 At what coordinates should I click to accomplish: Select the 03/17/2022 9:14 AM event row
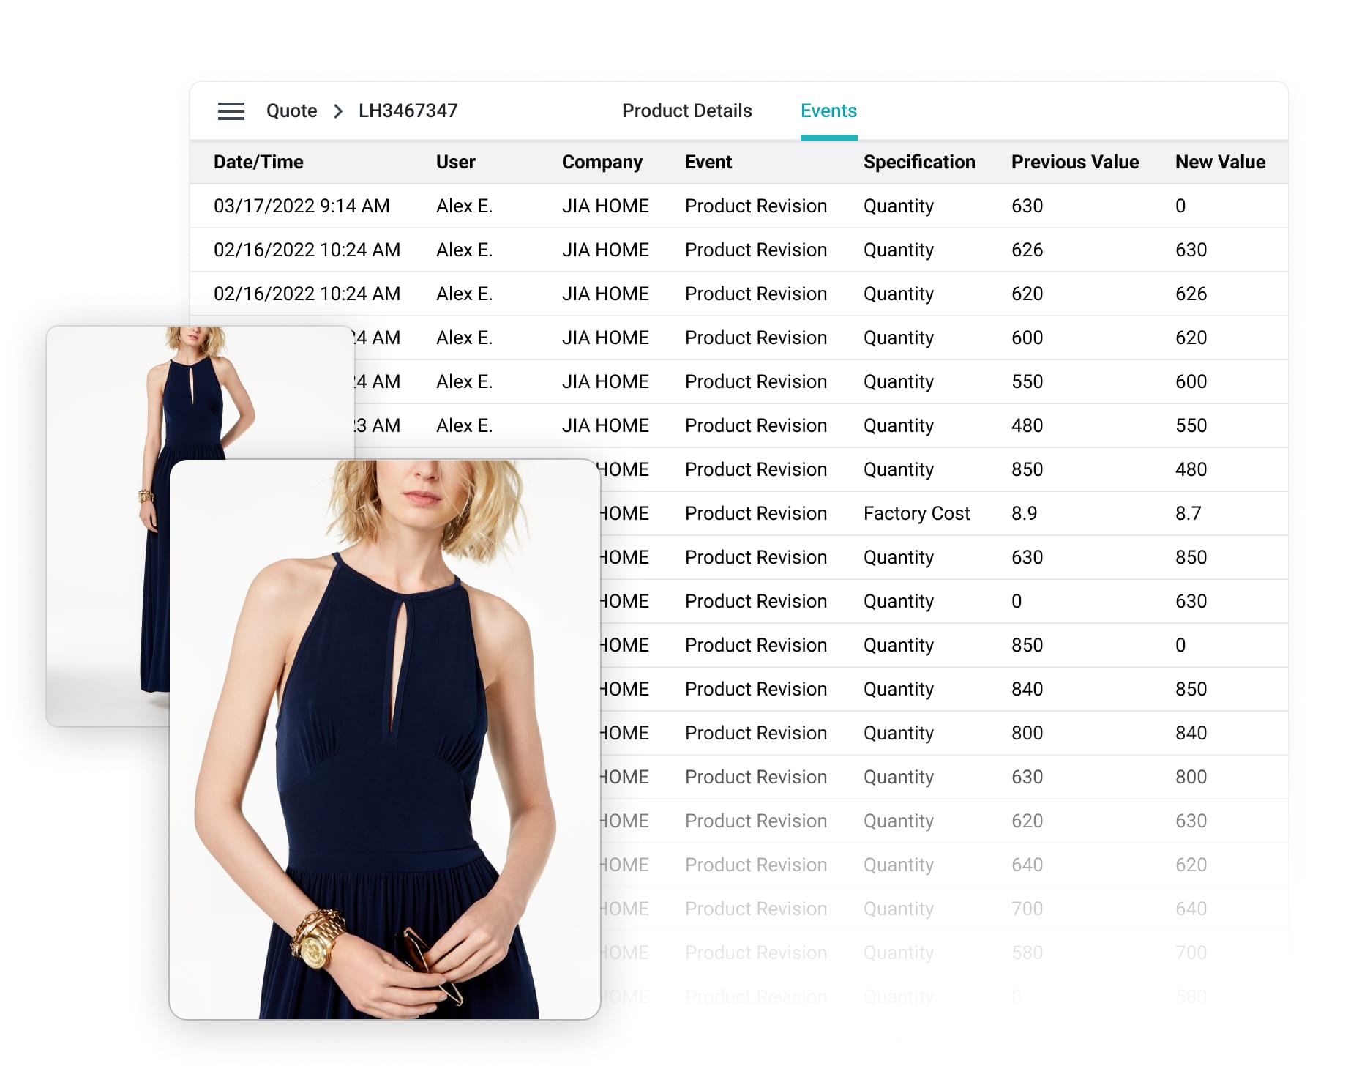(x=301, y=206)
